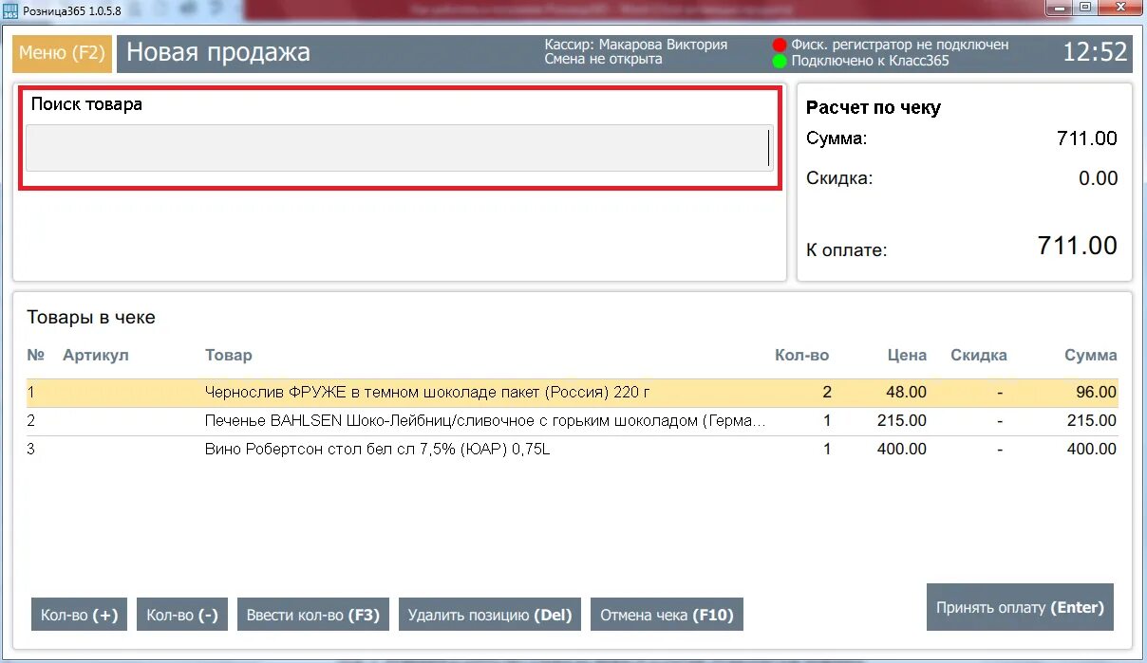Click the Скидка value 0.00

(x=1099, y=178)
